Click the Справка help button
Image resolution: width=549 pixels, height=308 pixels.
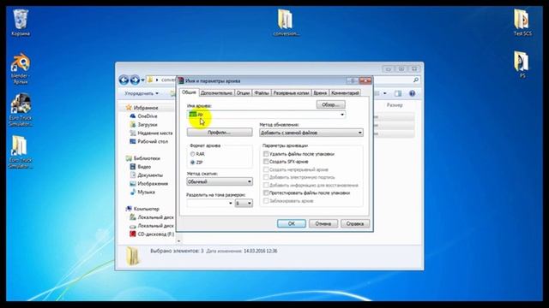[x=355, y=223]
